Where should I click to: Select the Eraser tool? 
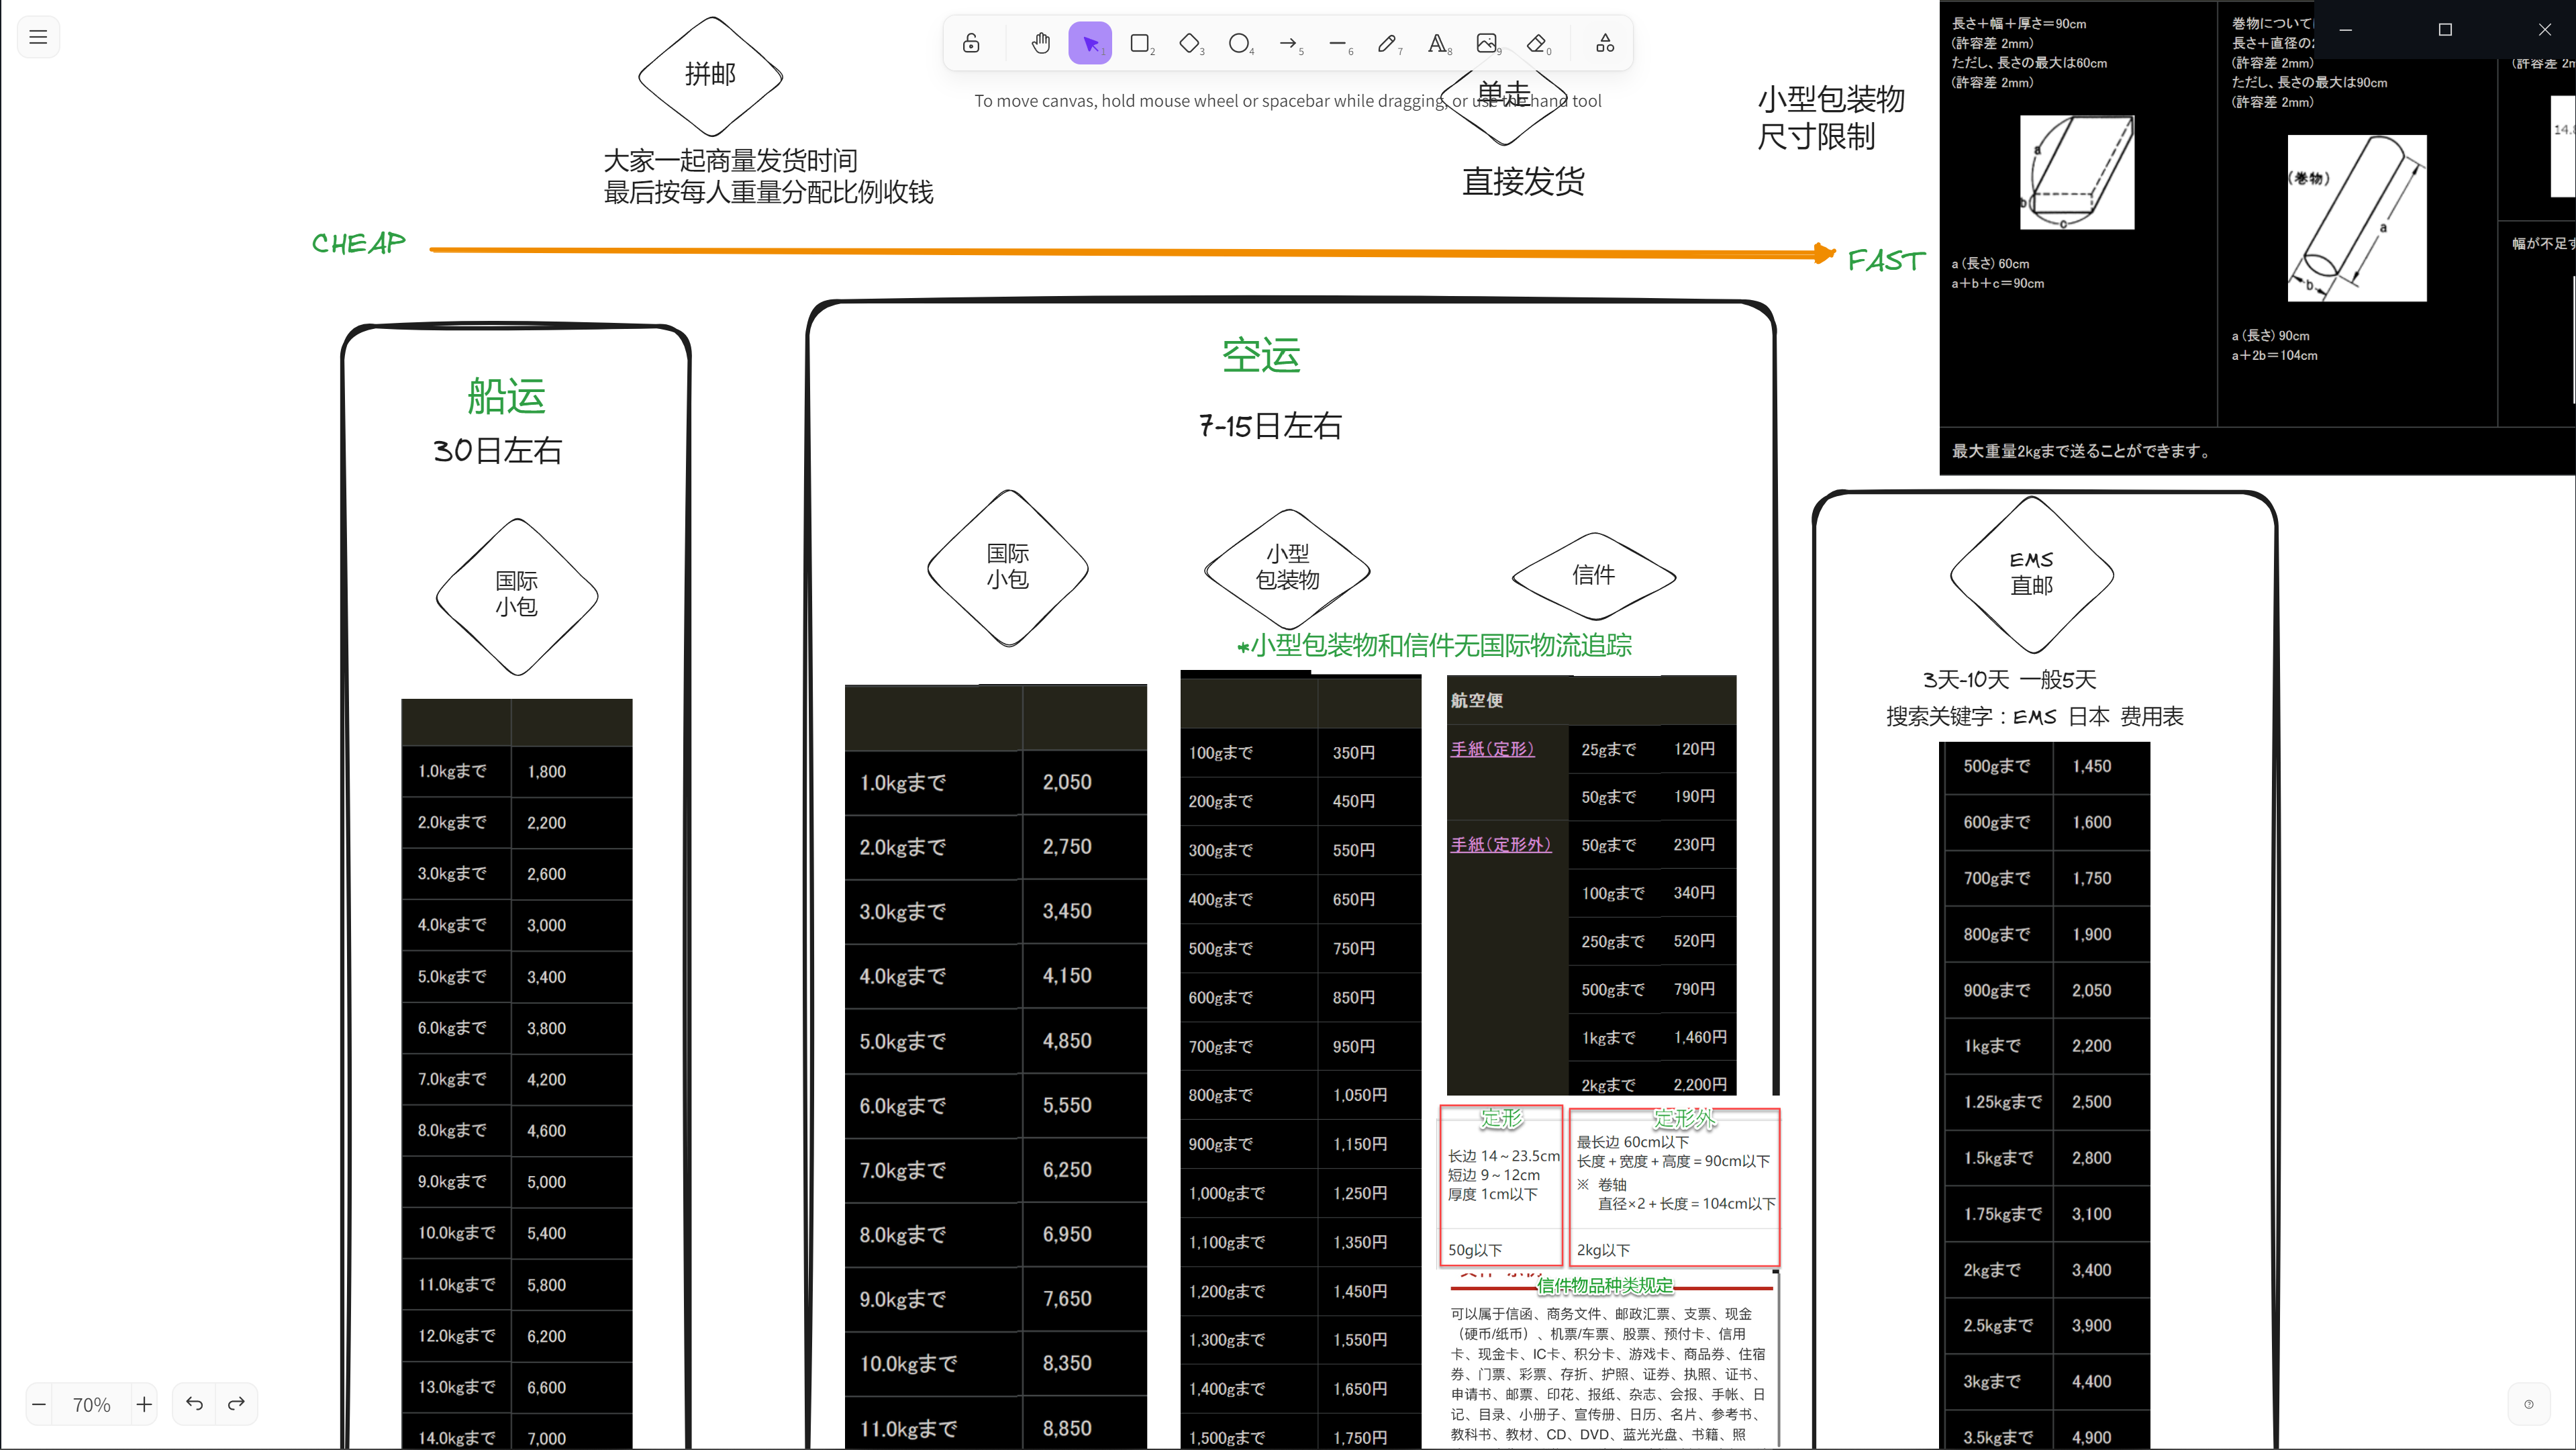1537,43
